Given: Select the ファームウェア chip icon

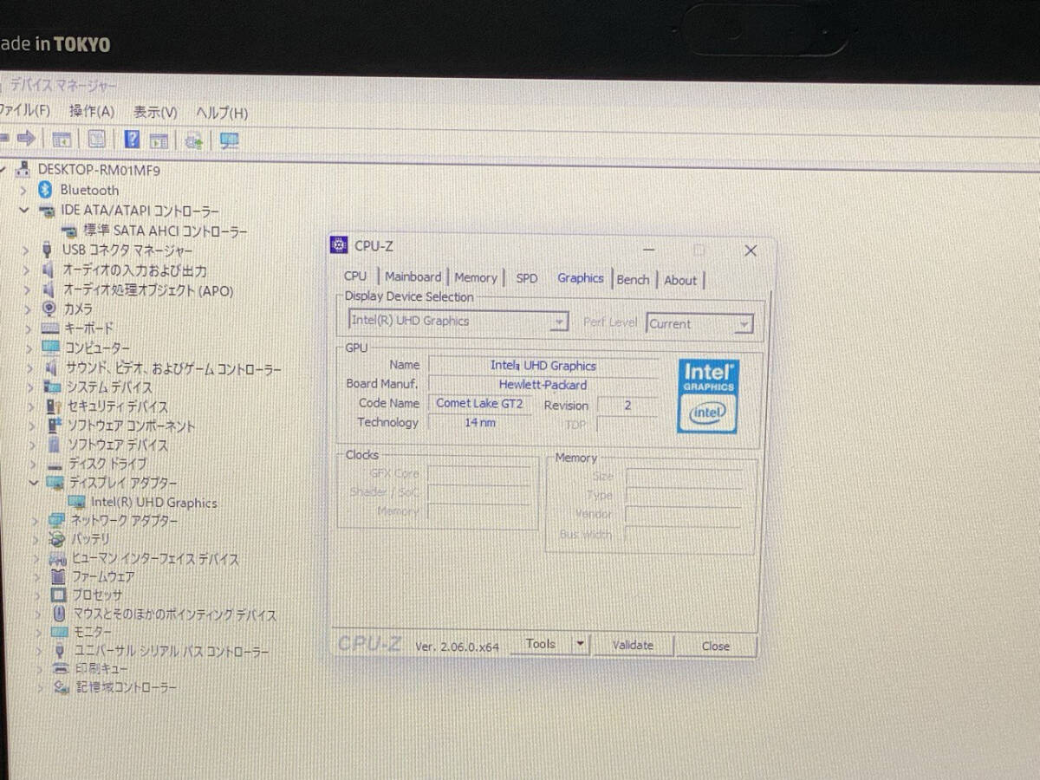Looking at the screenshot, I should pyautogui.click(x=58, y=575).
